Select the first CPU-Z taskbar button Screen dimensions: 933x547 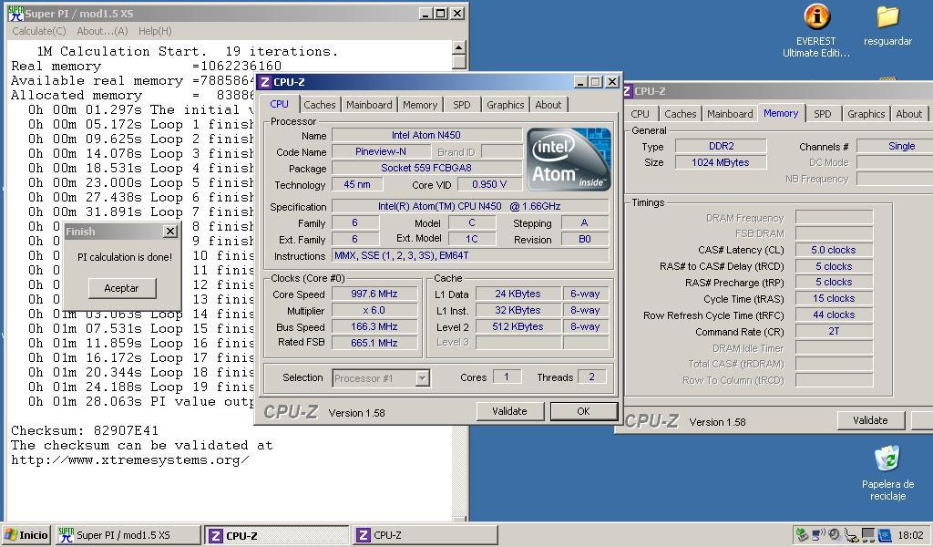277,535
